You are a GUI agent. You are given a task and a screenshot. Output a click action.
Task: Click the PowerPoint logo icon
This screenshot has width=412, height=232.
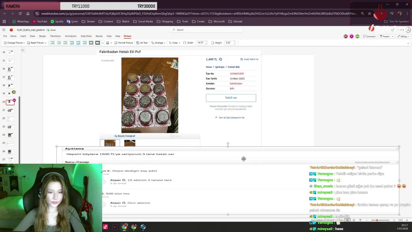[x=11, y=30]
